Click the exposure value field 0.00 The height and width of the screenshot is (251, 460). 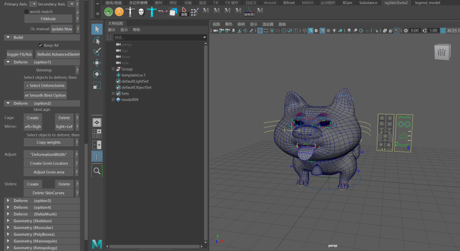click(415, 31)
